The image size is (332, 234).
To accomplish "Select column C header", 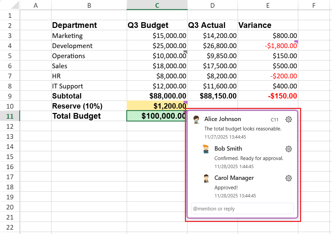I will 157,5.
